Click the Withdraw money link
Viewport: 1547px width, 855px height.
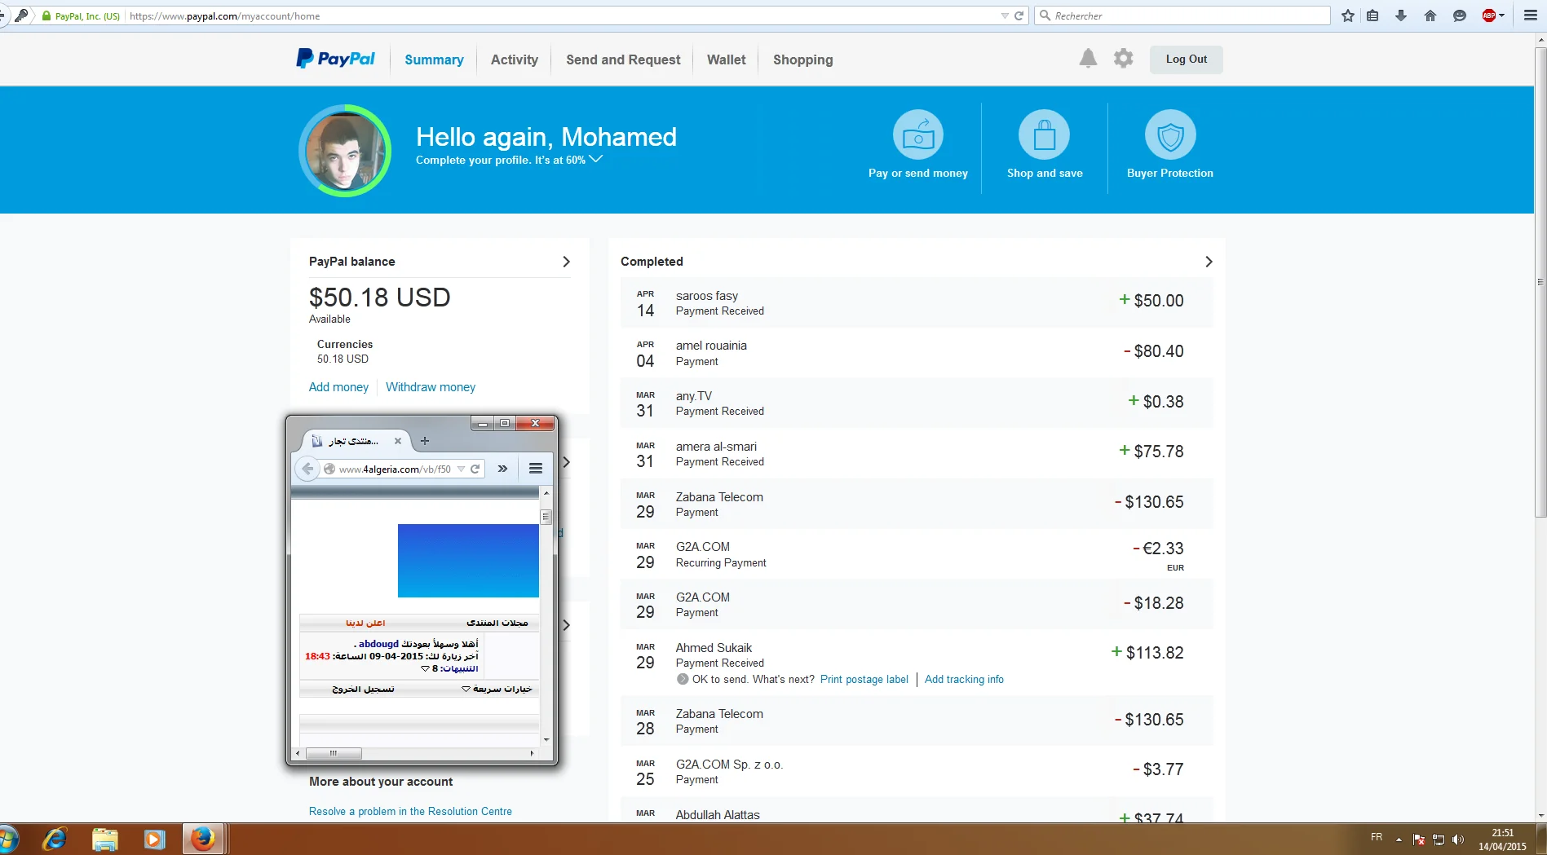(430, 387)
